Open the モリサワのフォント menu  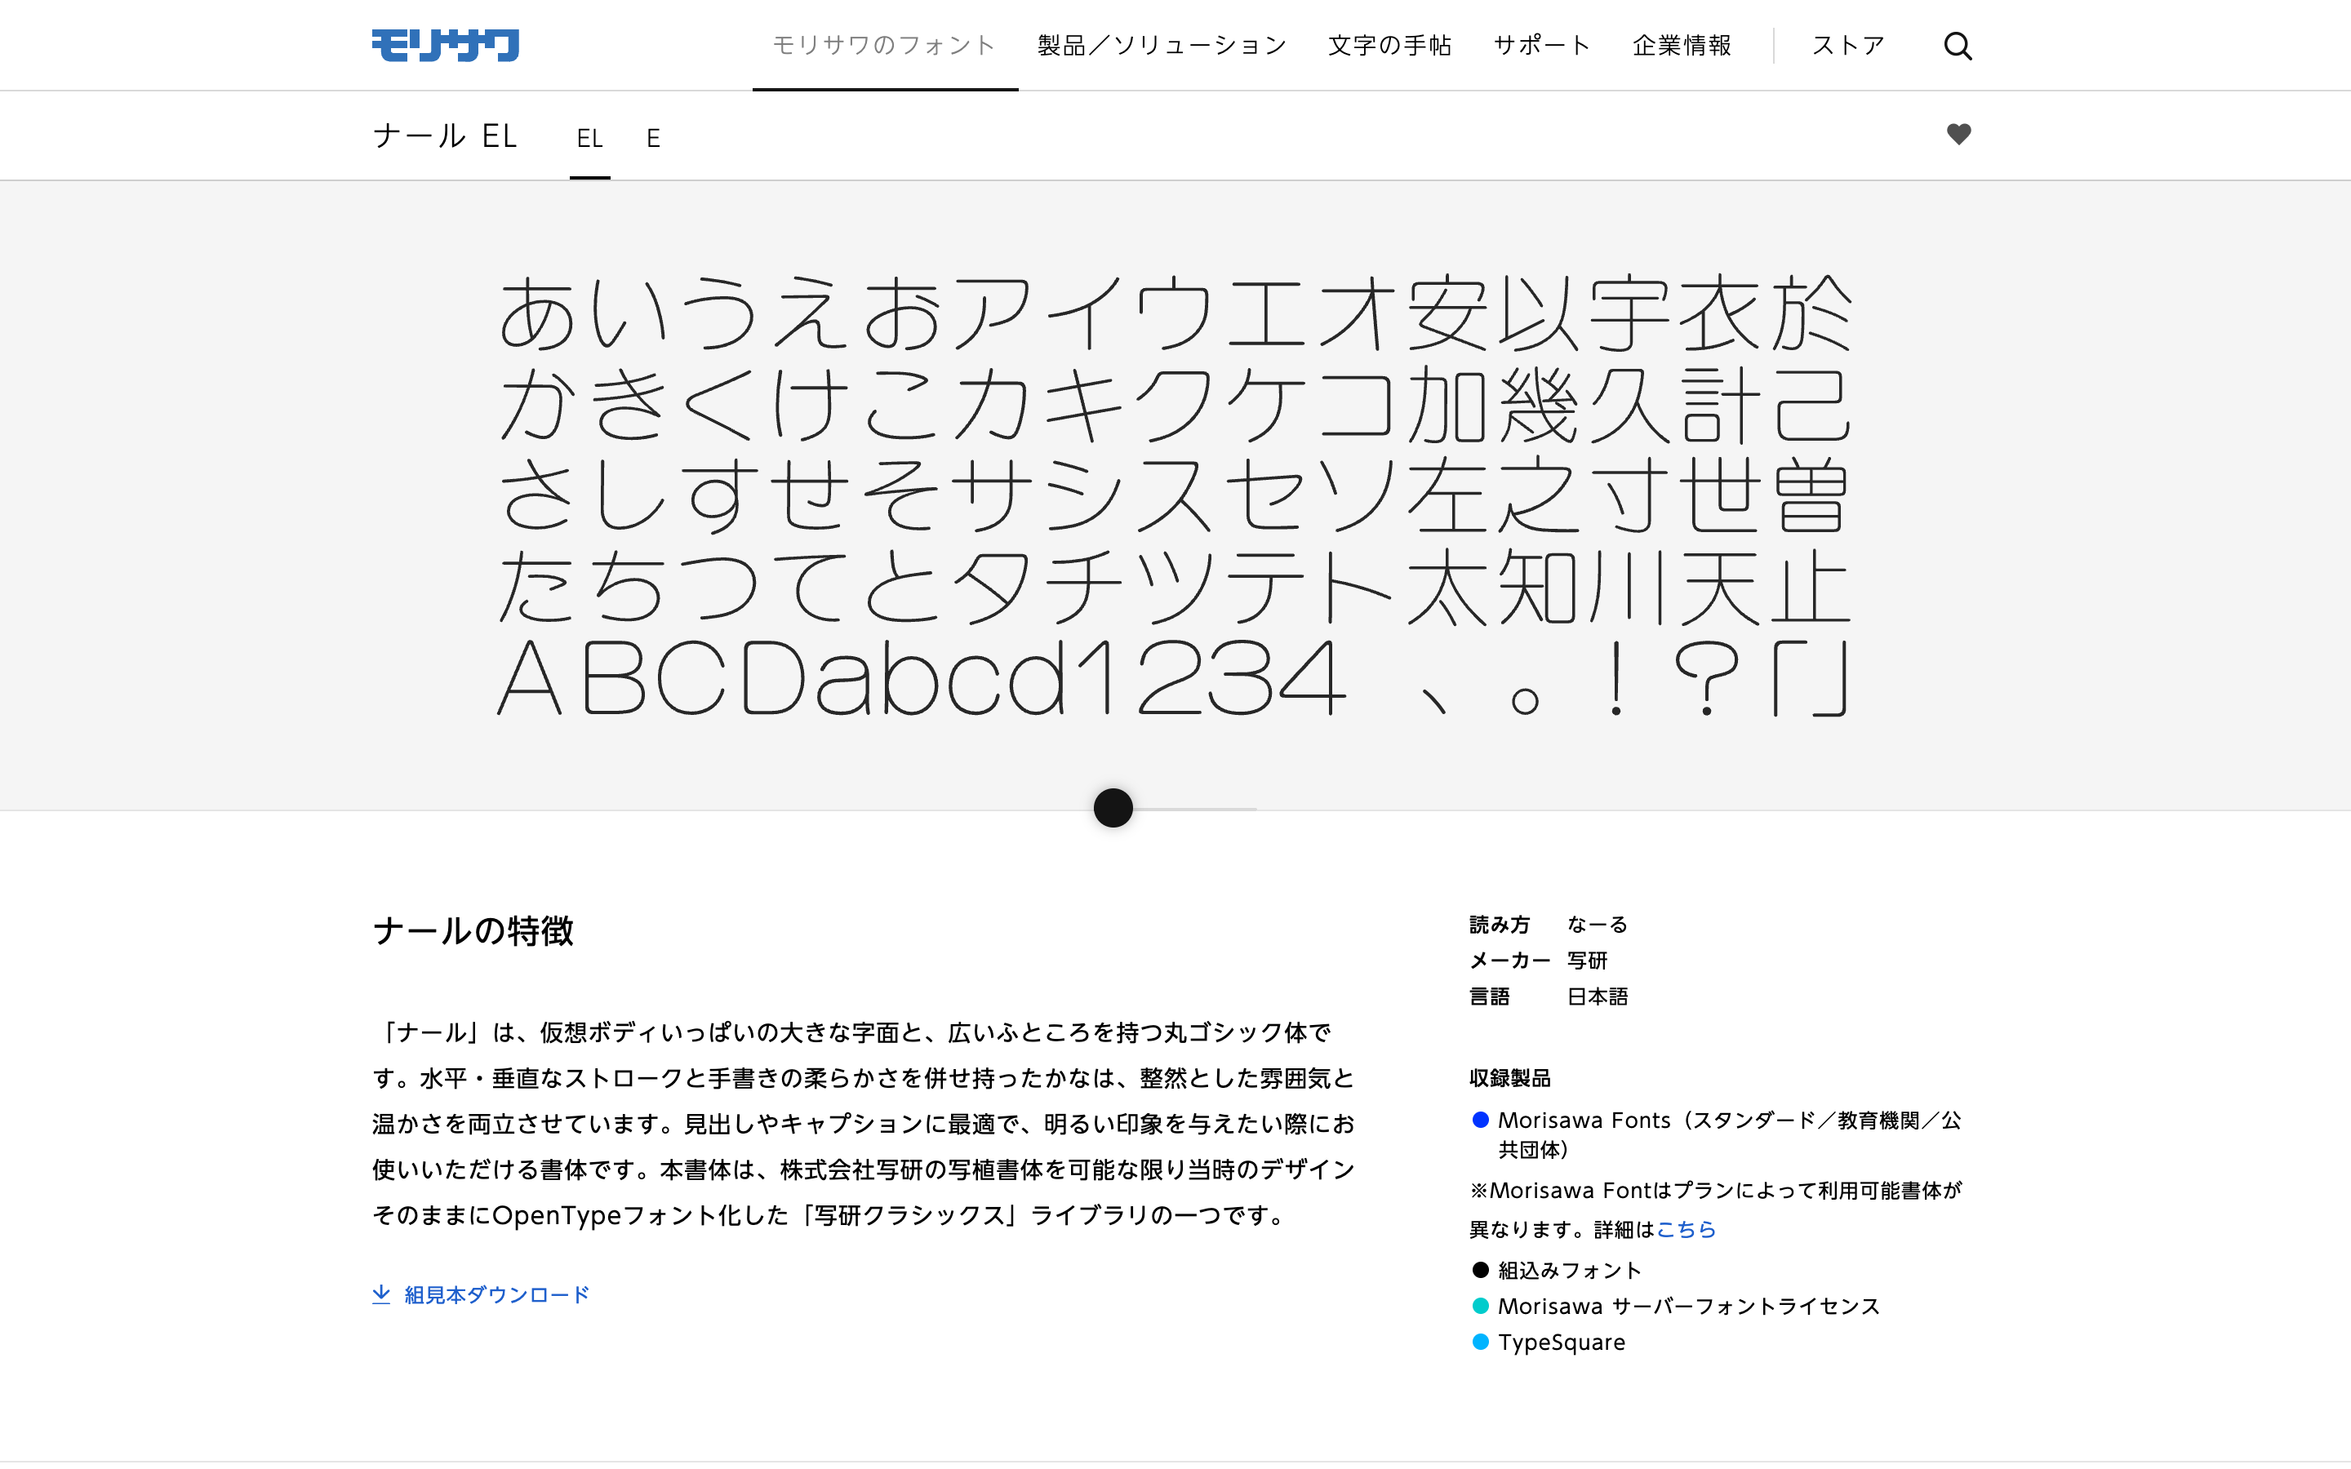pos(884,46)
